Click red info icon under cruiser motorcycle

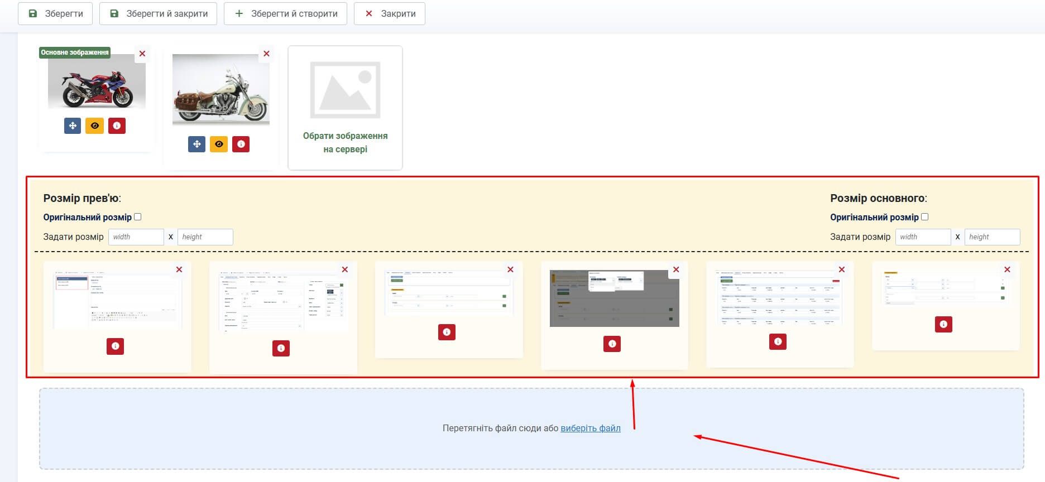point(241,144)
